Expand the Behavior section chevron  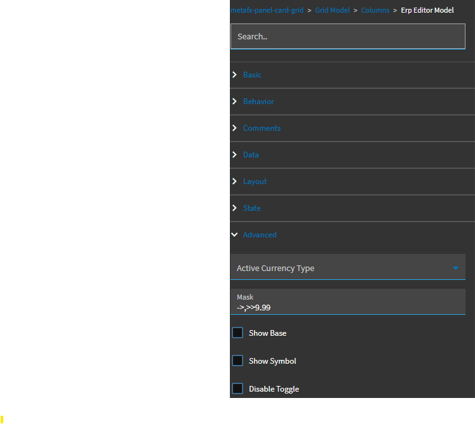tap(234, 102)
